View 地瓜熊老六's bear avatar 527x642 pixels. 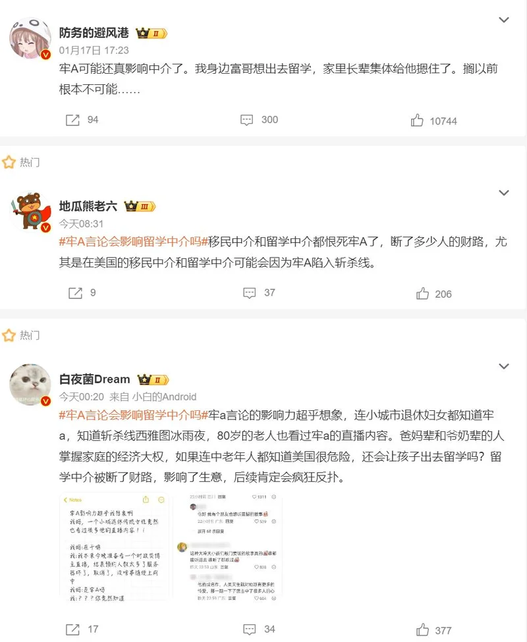click(x=30, y=211)
